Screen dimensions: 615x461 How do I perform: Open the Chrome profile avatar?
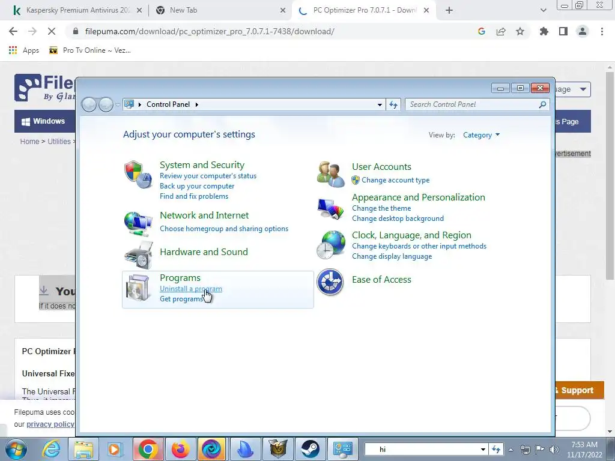coord(583,31)
